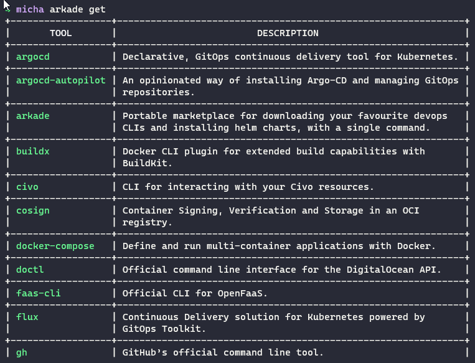The width and height of the screenshot is (475, 363).
Task: Click the 'micha' prompt username
Action: coord(29,9)
